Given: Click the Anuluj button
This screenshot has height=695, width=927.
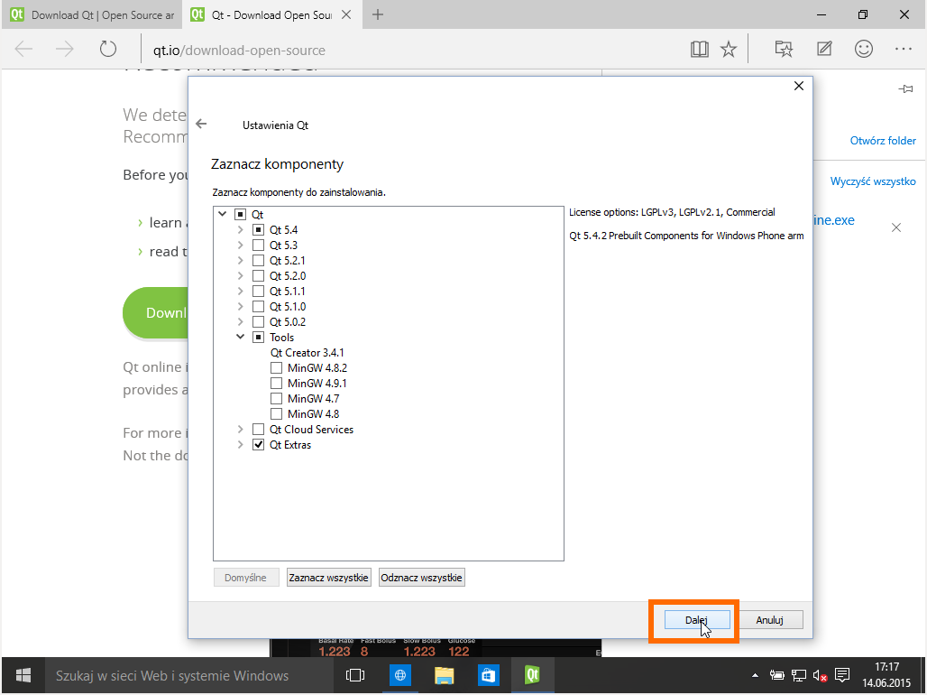Looking at the screenshot, I should 769,620.
